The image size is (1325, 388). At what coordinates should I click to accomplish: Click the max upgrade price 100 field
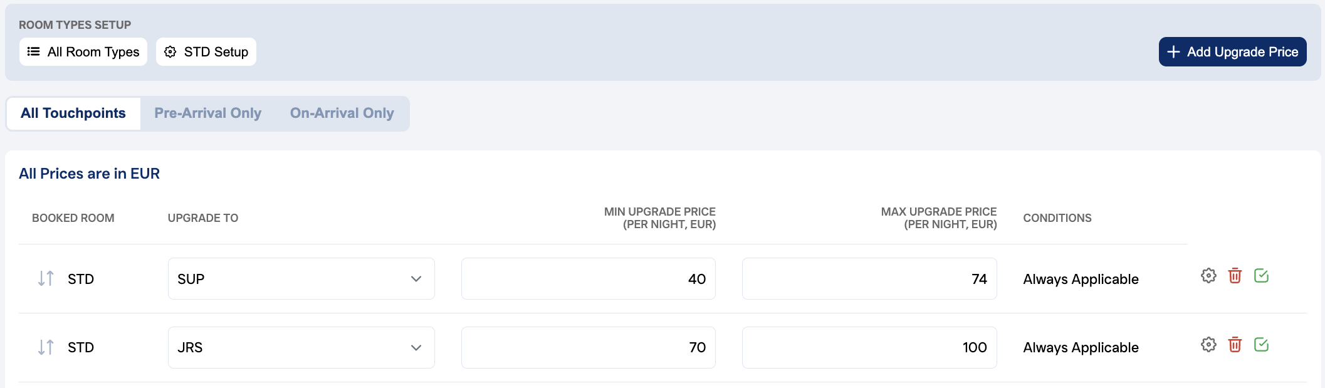869,348
